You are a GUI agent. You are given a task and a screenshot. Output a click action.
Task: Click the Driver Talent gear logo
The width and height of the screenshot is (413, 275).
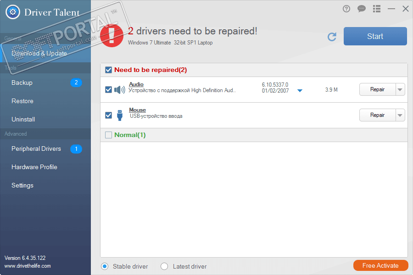[13, 12]
